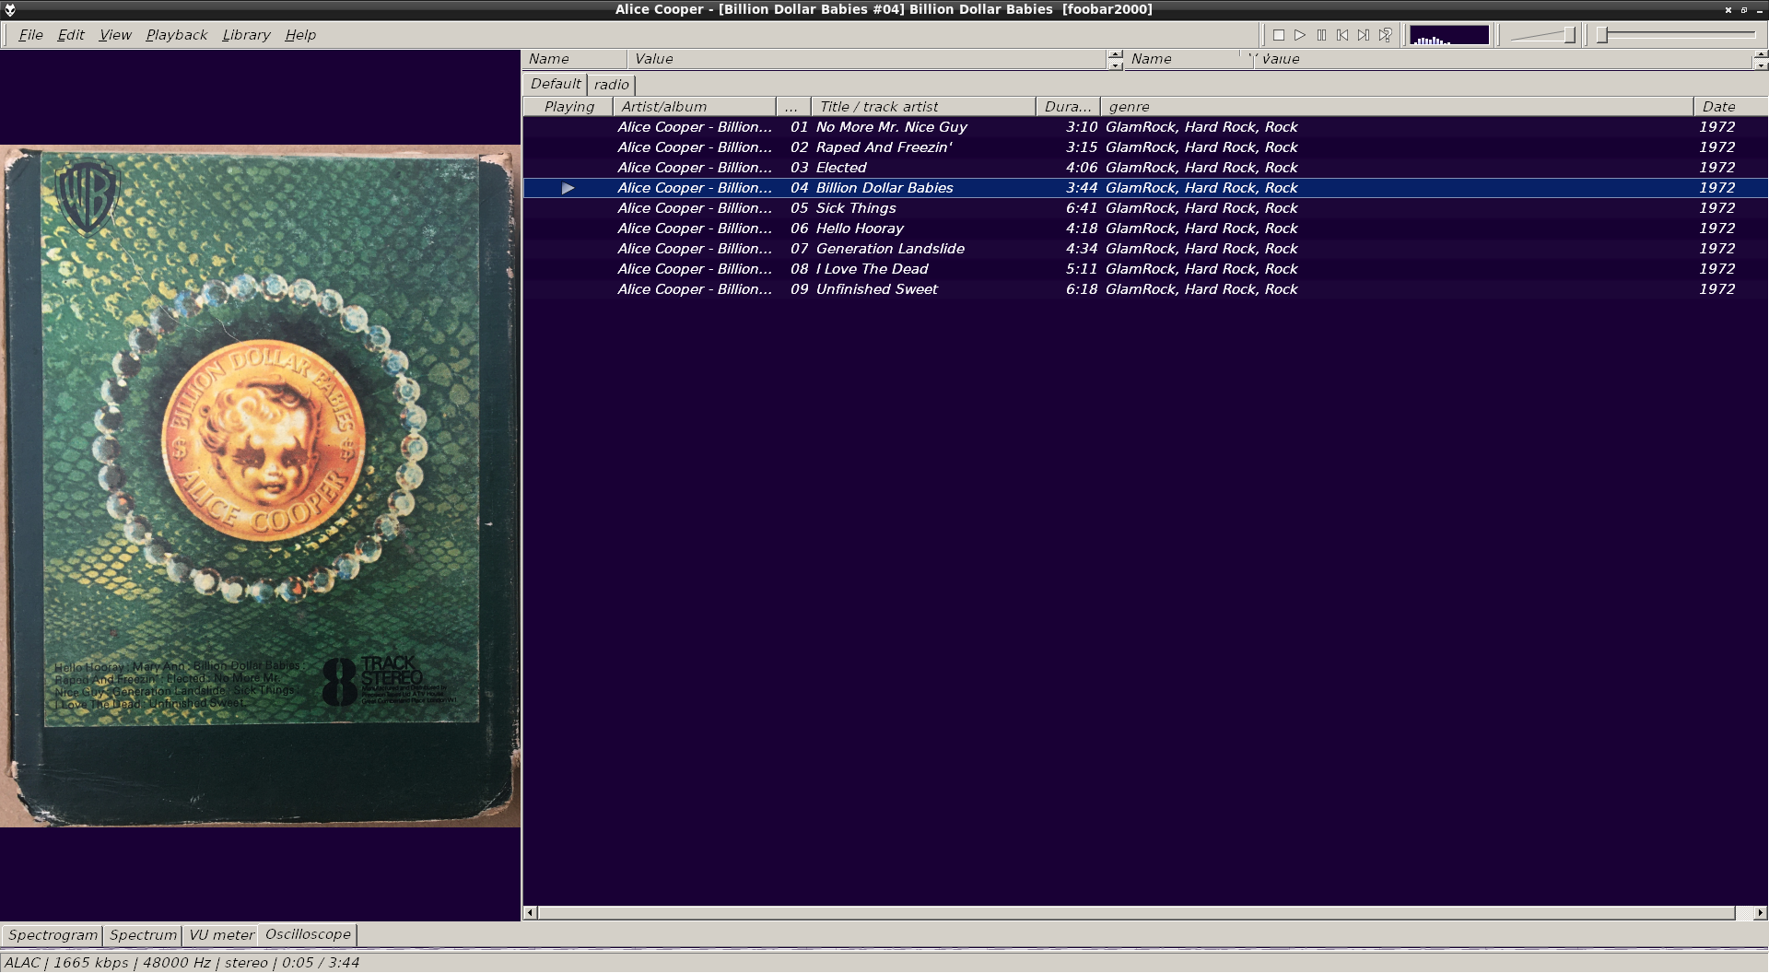Go to the previous track
This screenshot has width=1769, height=973.
pyautogui.click(x=1342, y=35)
